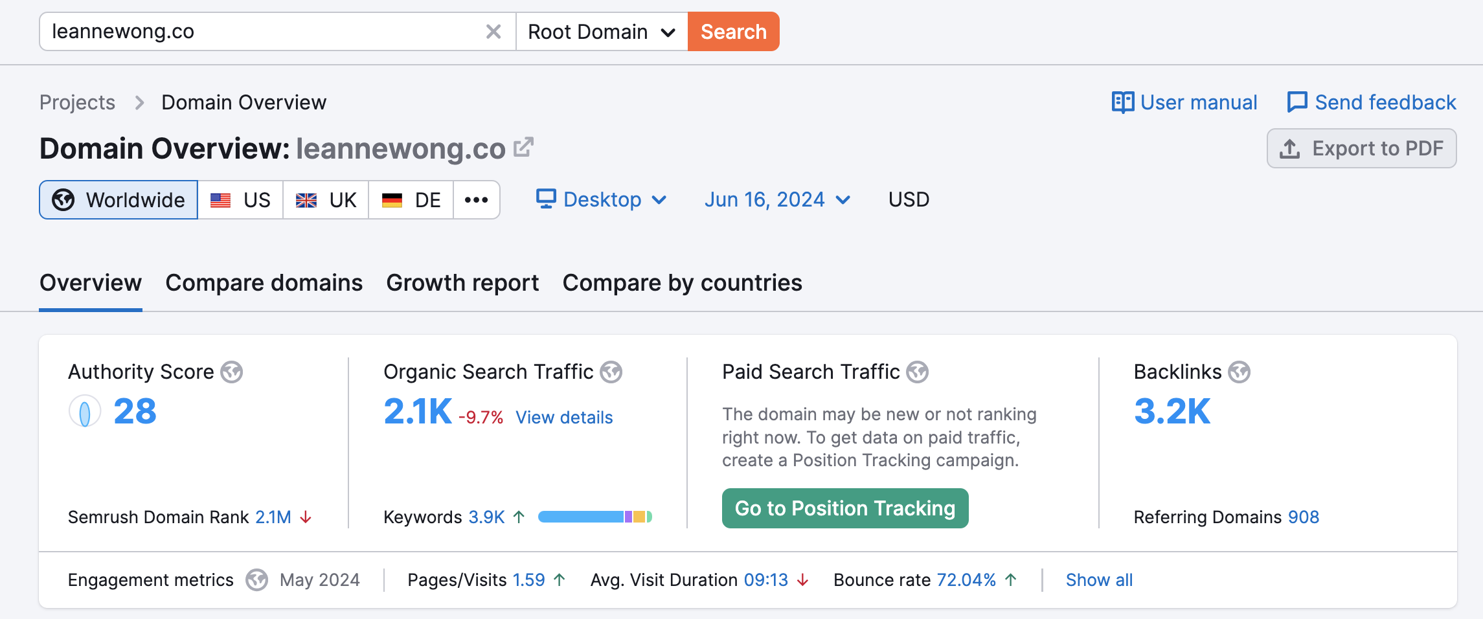Click the Keywords up arrow
The height and width of the screenshot is (619, 1483).
point(519,517)
